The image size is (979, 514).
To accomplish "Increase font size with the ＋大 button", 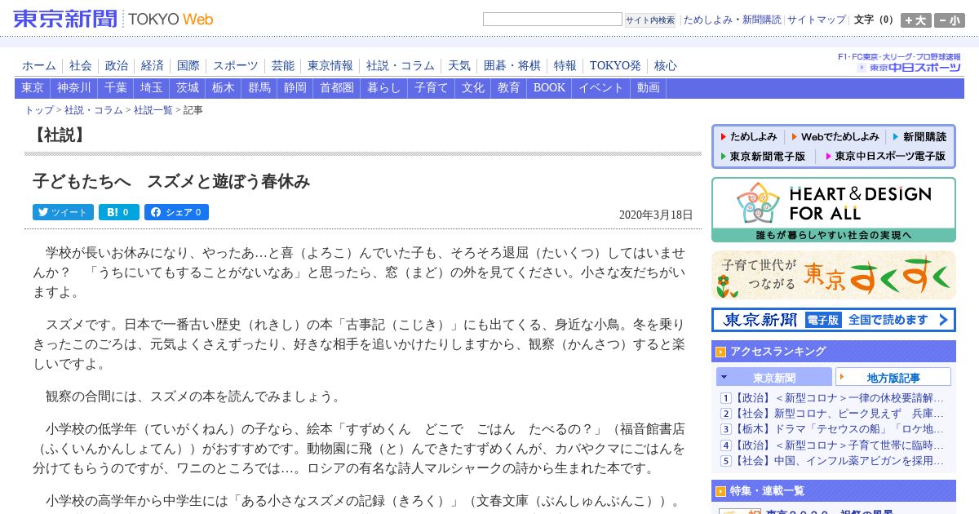I will point(915,20).
